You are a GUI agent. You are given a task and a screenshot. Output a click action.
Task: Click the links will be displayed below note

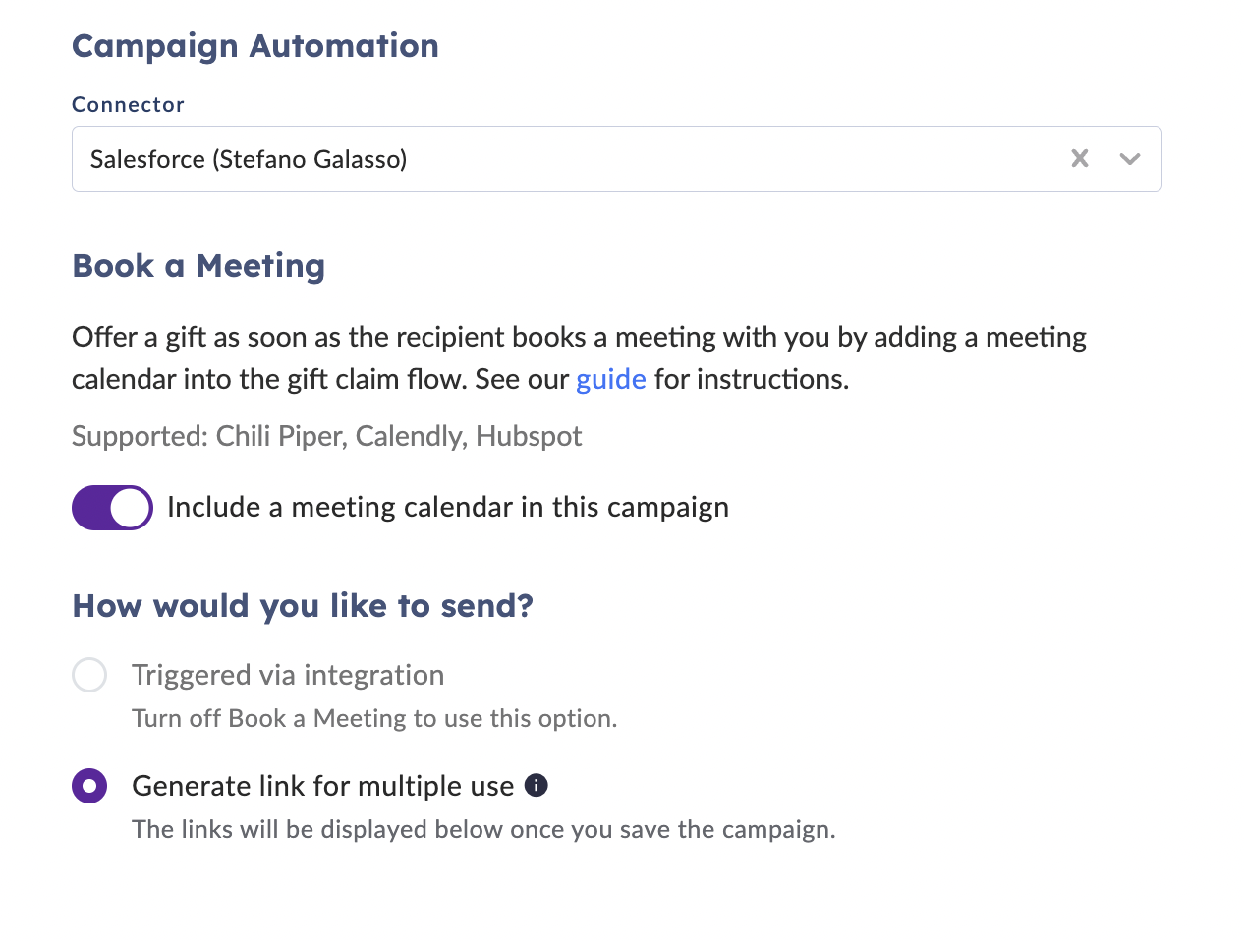click(x=483, y=829)
